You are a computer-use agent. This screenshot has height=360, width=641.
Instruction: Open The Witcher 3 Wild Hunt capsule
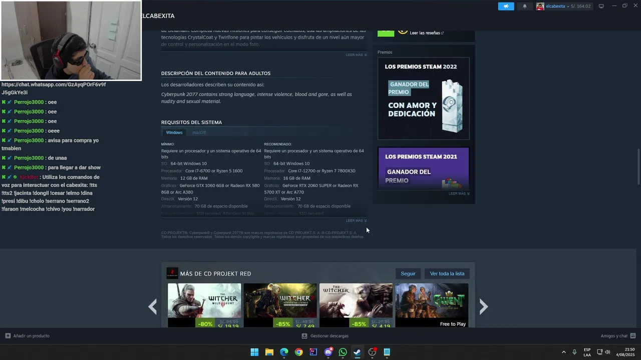[x=204, y=305]
